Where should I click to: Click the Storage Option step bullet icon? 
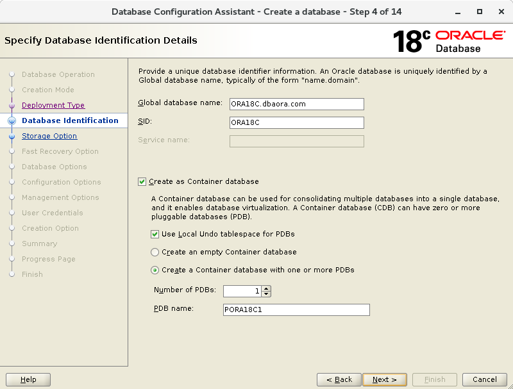tap(12, 136)
